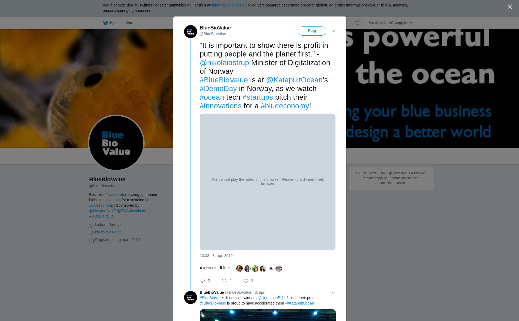
Task: Click the Følg button
Action: tap(312, 31)
